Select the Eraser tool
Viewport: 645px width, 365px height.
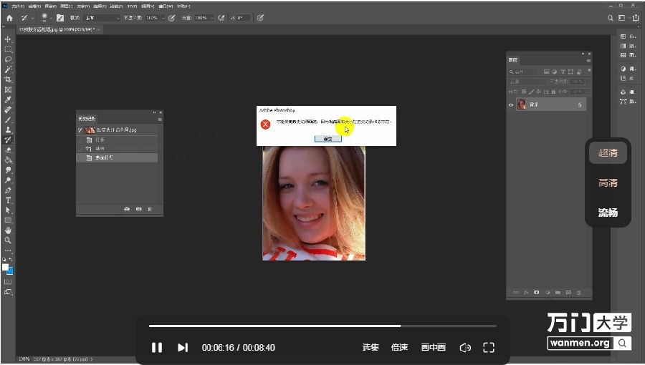[x=8, y=150]
